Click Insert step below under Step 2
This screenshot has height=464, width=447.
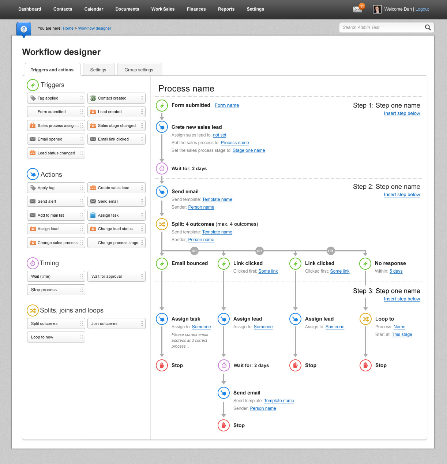pos(402,195)
